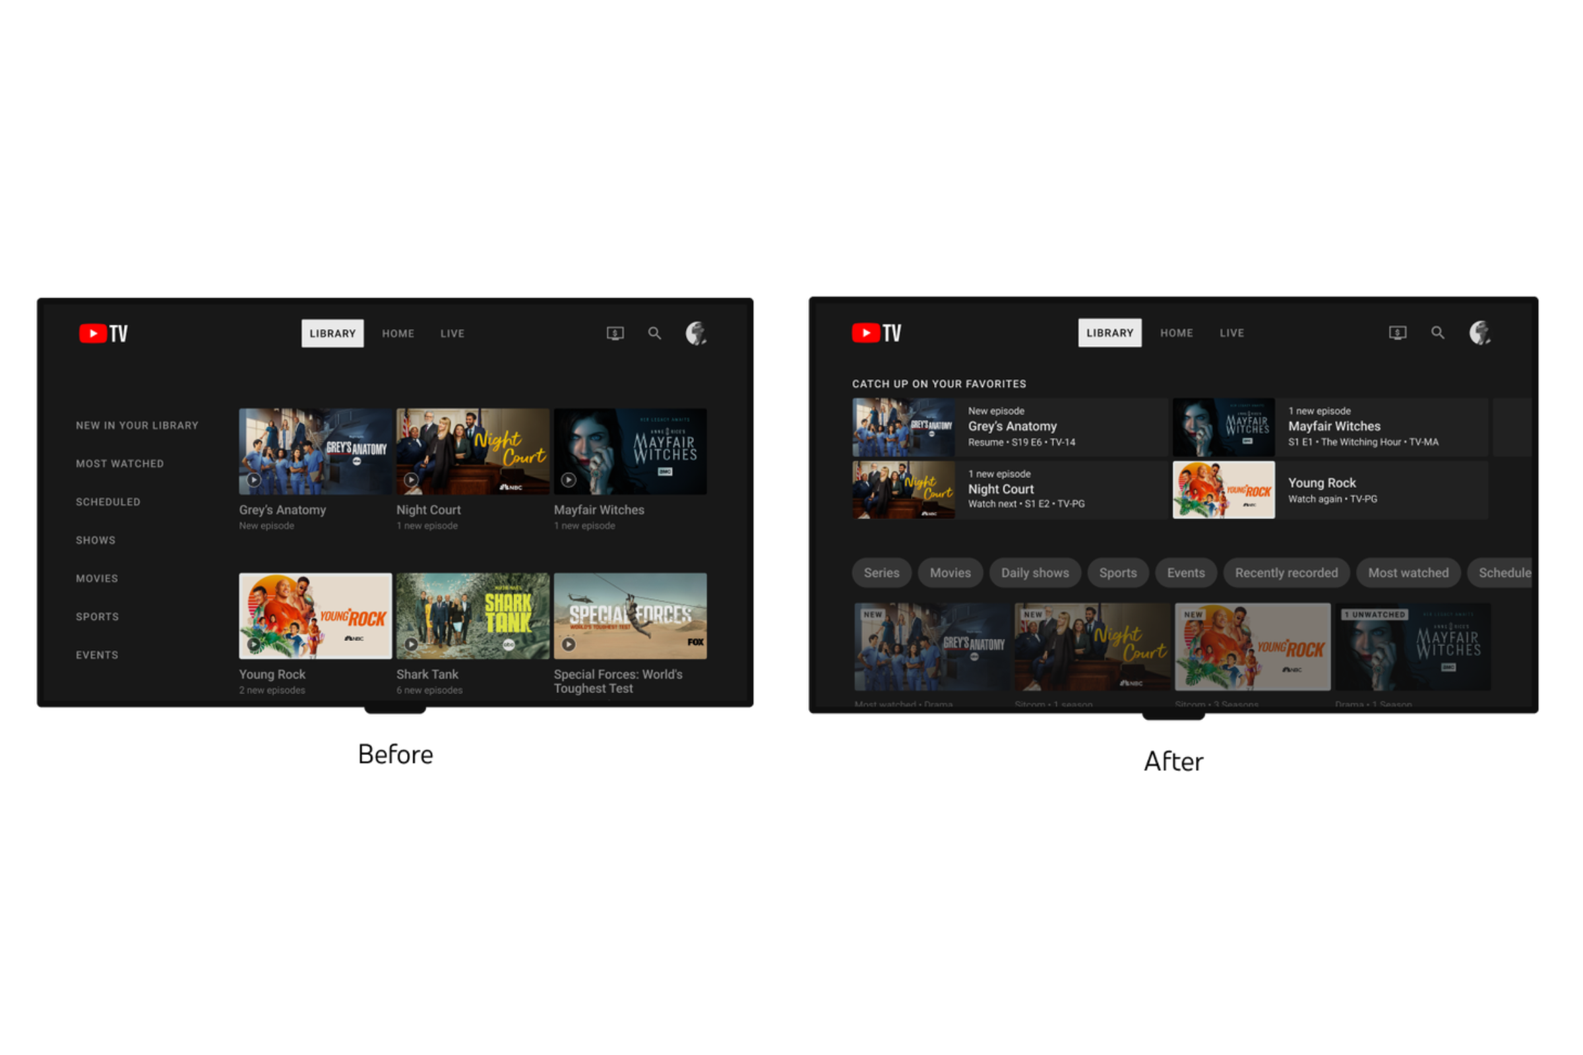
Task: Select the LIBRARY tab in Before view
Action: pyautogui.click(x=332, y=332)
